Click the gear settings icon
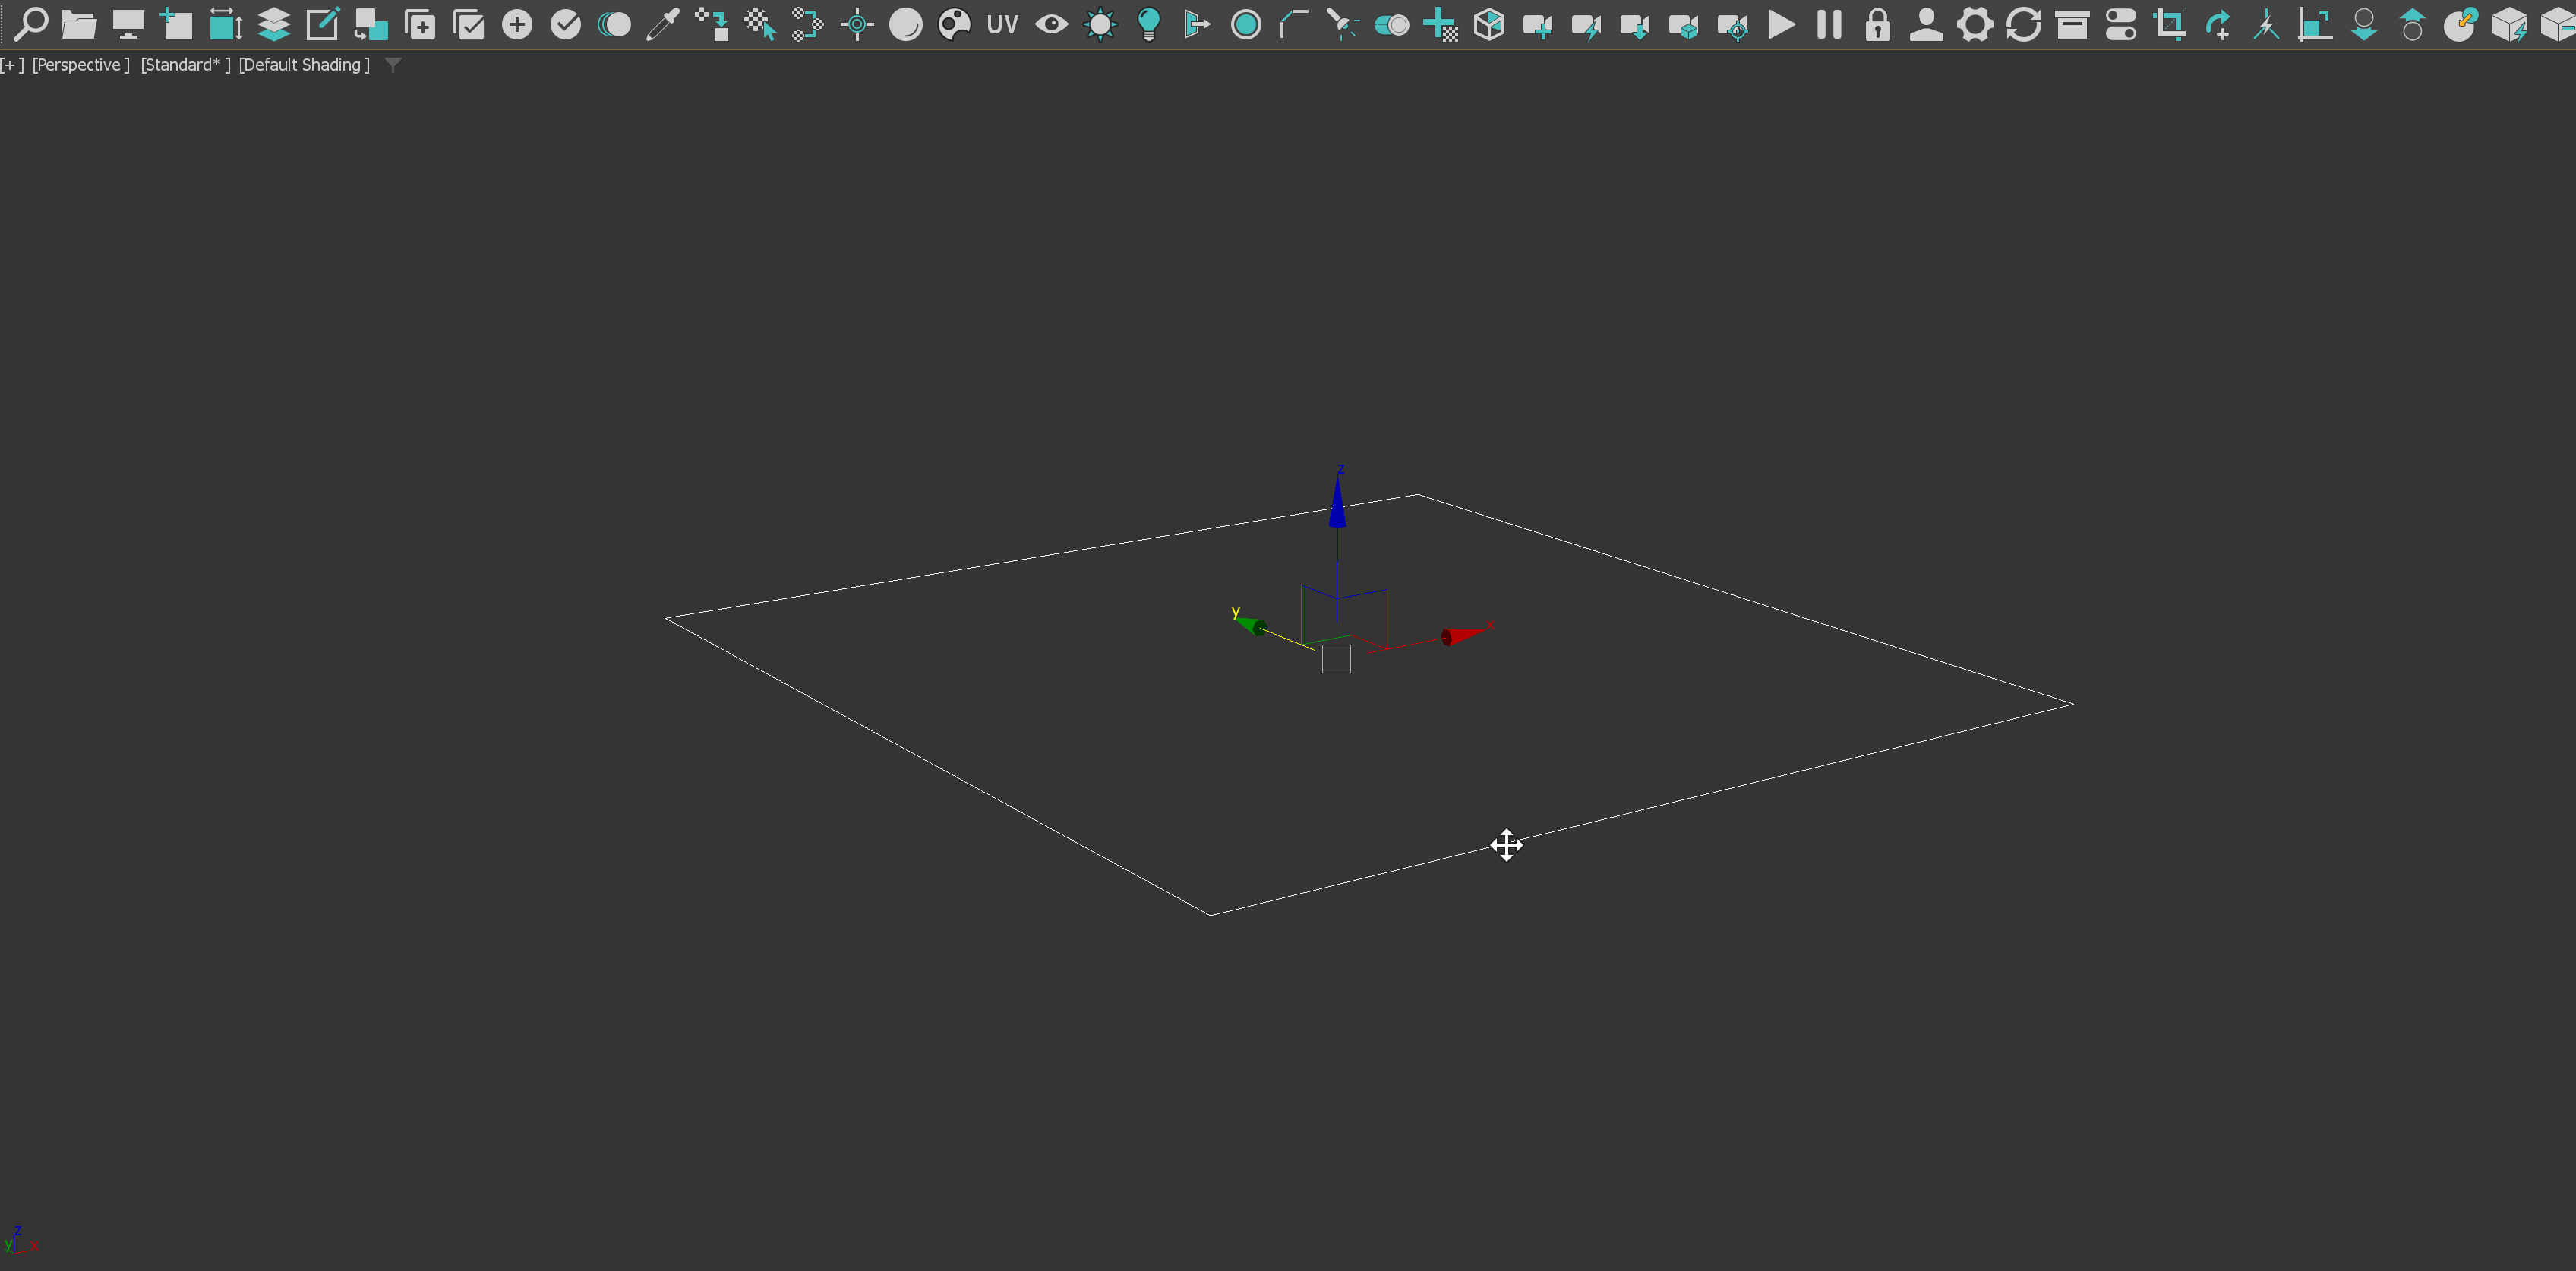The image size is (2576, 1271). click(1974, 23)
